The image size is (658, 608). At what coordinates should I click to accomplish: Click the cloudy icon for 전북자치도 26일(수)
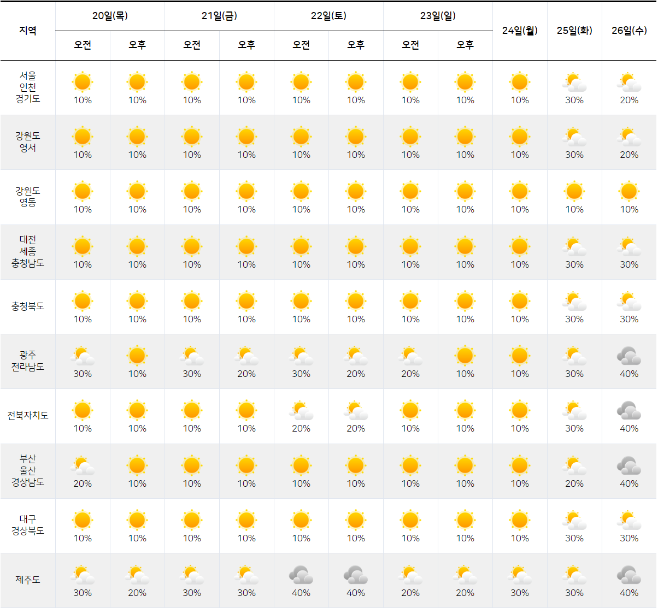point(630,410)
